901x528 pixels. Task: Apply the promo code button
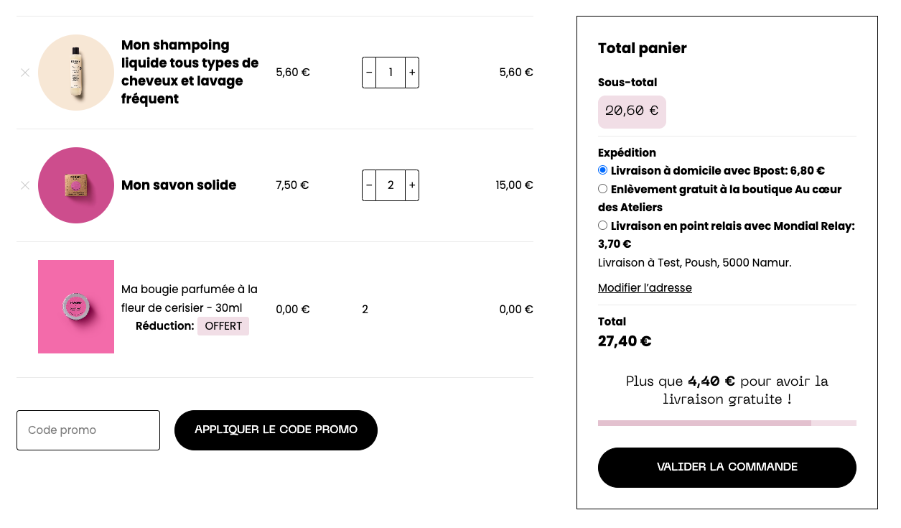click(x=276, y=430)
